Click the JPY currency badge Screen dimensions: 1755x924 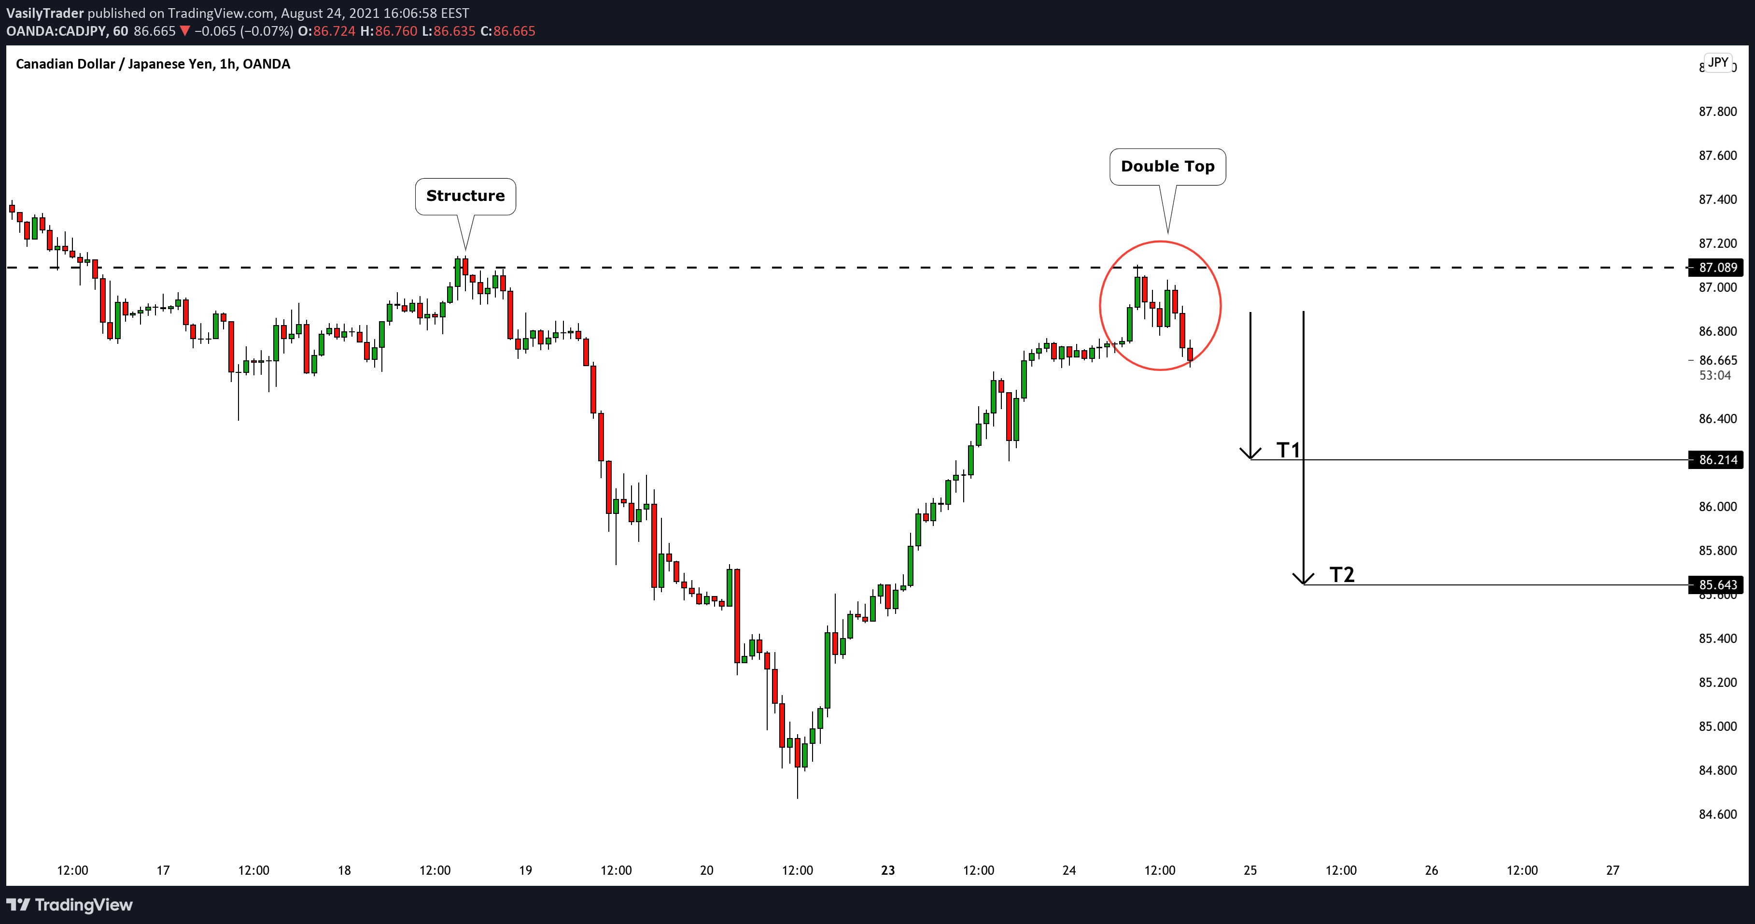1718,63
